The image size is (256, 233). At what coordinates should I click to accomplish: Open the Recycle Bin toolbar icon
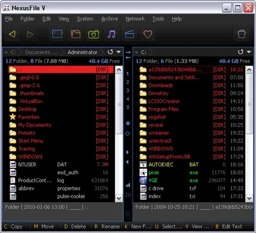[x=242, y=34]
